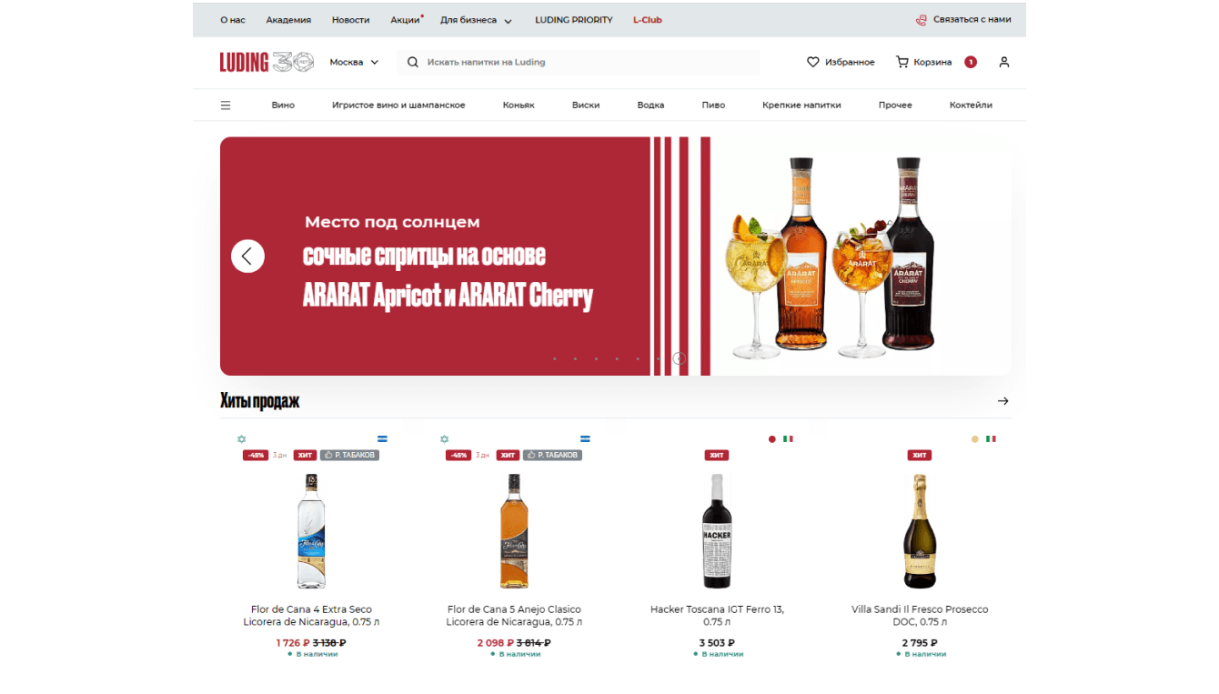
Task: Open Игристое вино и шампанское category
Action: click(x=398, y=105)
